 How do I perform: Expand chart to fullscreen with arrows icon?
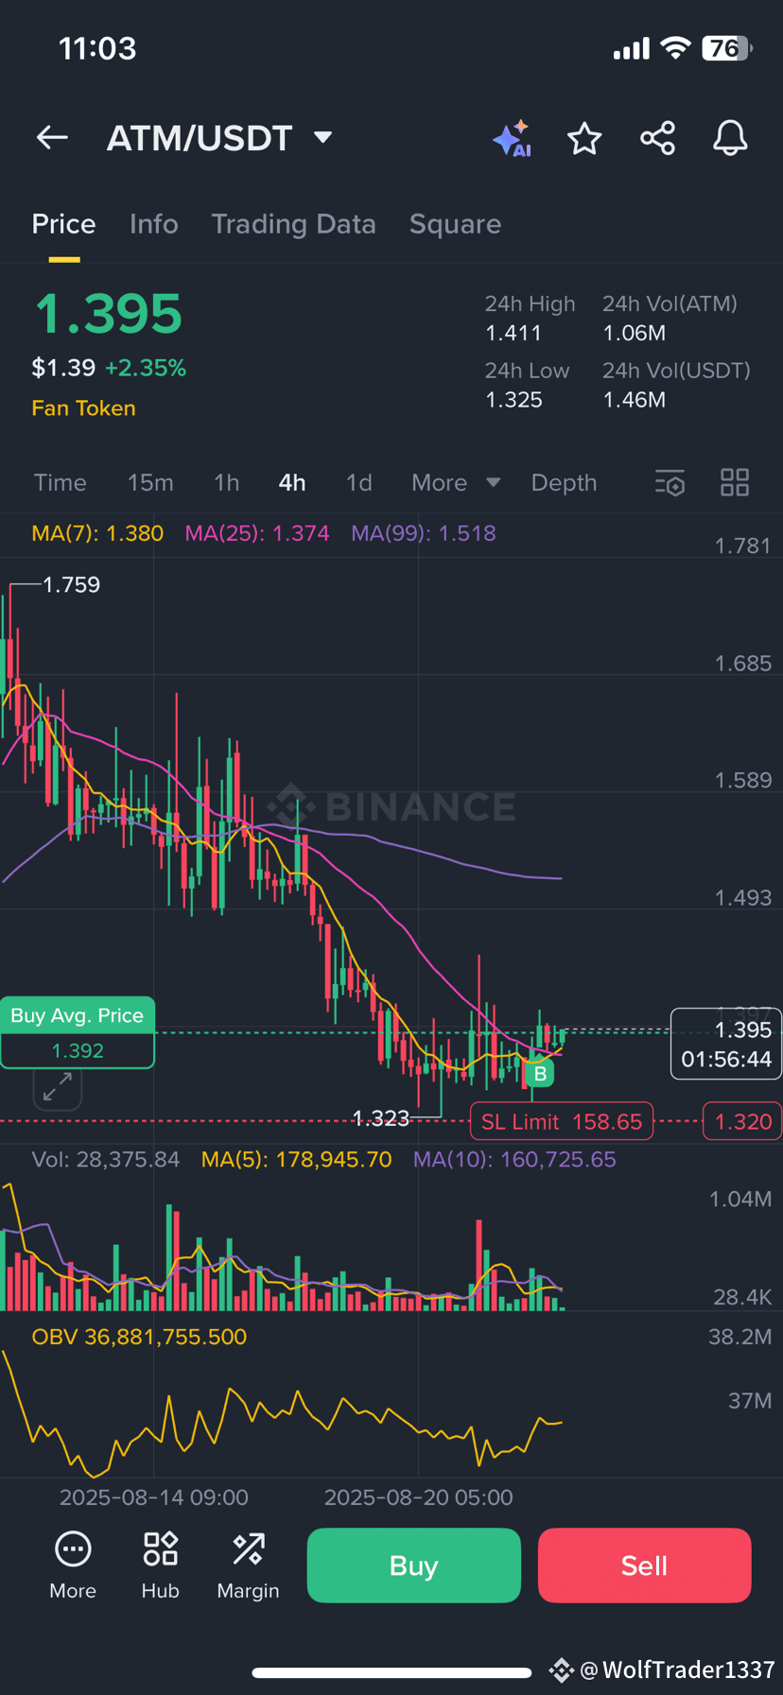point(58,1087)
